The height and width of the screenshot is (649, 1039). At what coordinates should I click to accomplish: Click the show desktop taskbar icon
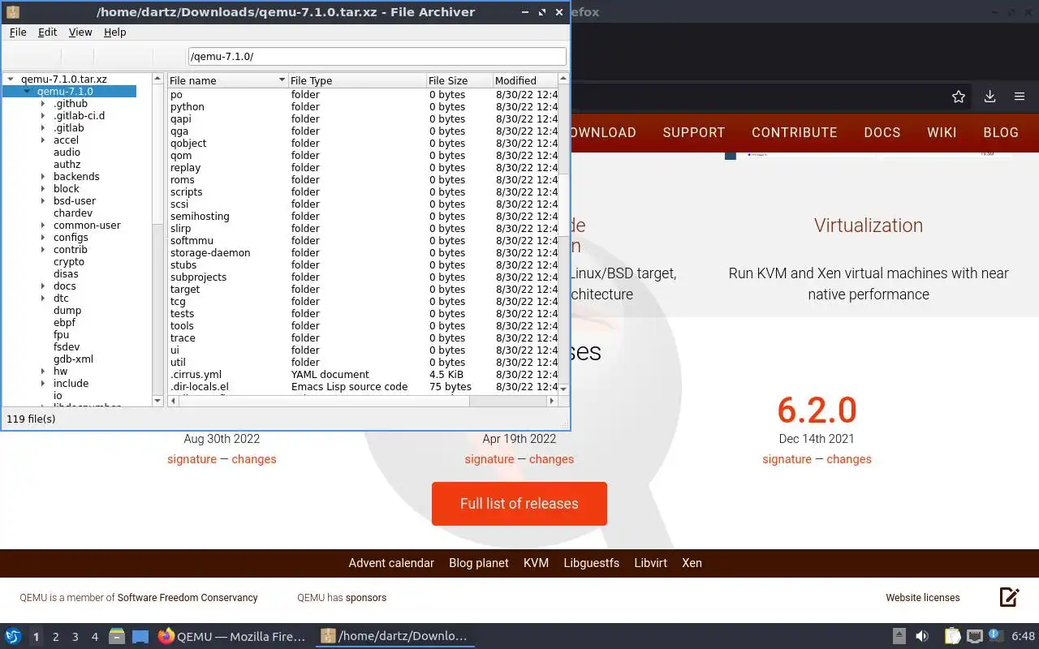[140, 637]
